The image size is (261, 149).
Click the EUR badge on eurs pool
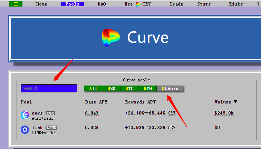point(50,113)
